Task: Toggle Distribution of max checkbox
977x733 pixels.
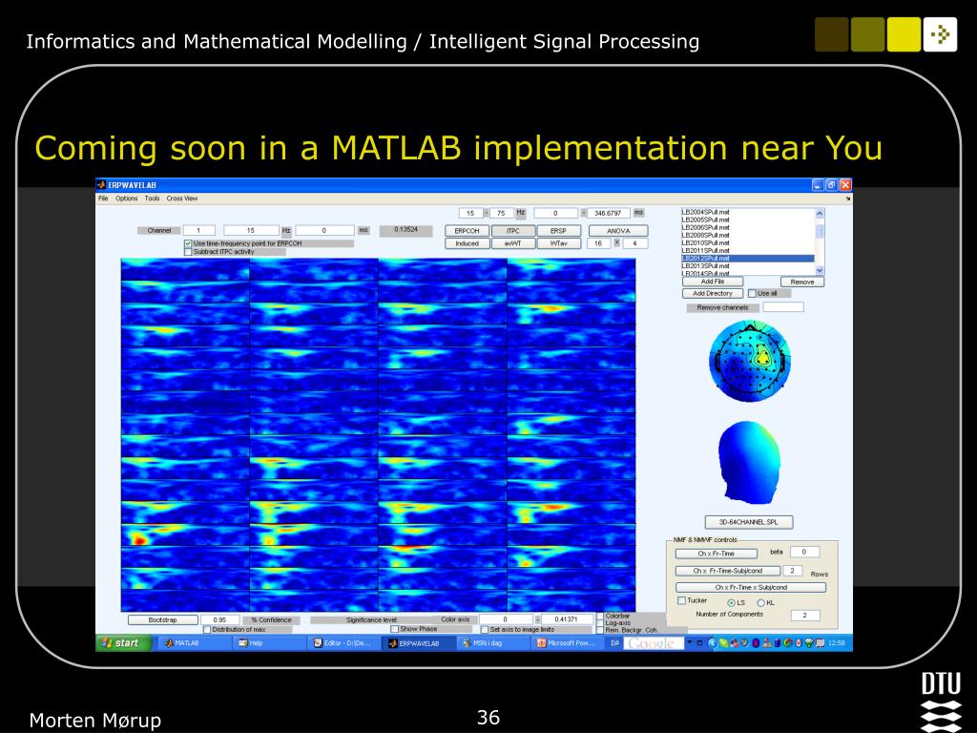Action: coord(207,630)
